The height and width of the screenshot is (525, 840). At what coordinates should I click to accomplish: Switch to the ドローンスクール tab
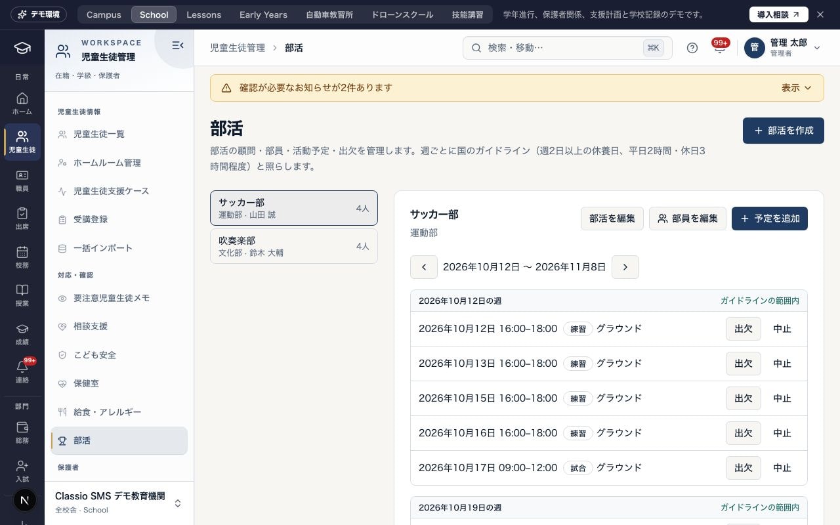point(402,14)
